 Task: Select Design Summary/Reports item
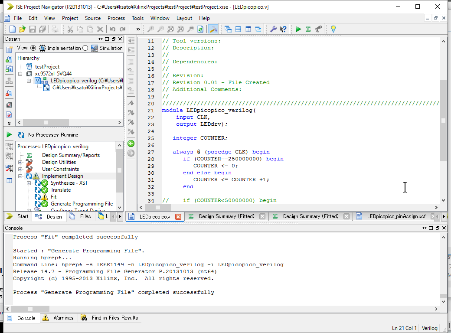pyautogui.click(x=71, y=155)
